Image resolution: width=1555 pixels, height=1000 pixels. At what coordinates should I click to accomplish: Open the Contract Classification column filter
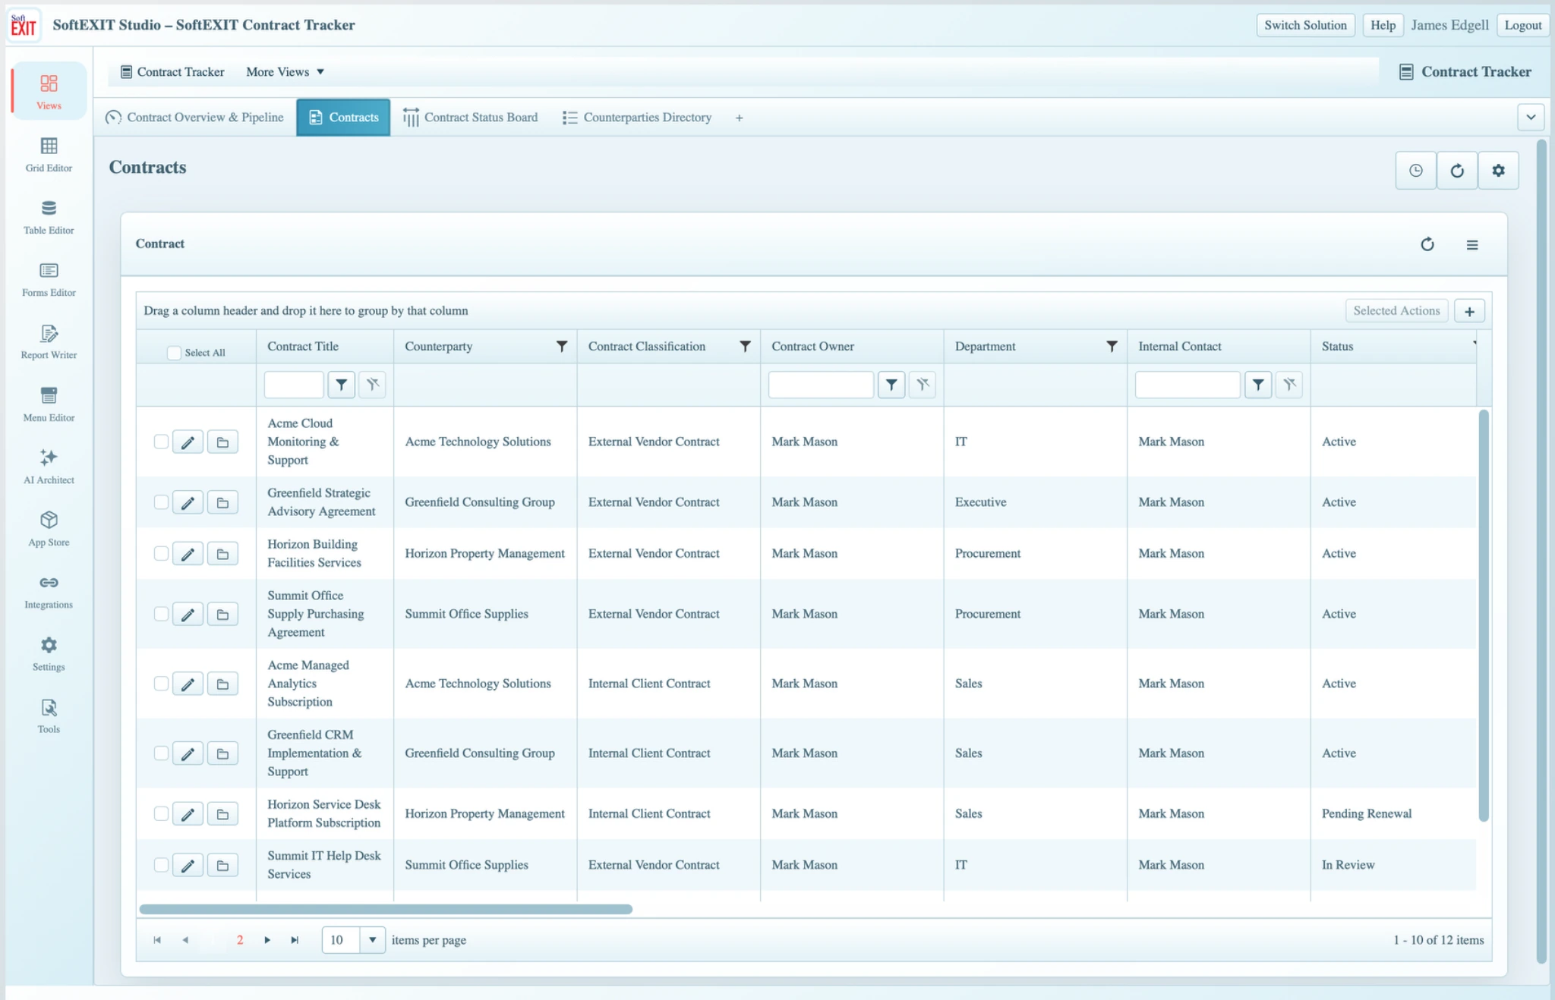pos(746,347)
